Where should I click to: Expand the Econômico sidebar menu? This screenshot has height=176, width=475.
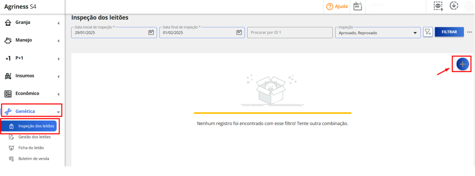click(33, 94)
